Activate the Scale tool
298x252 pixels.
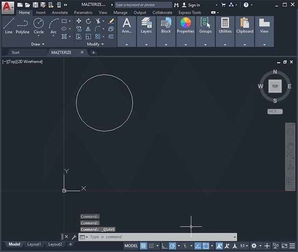coord(88,37)
